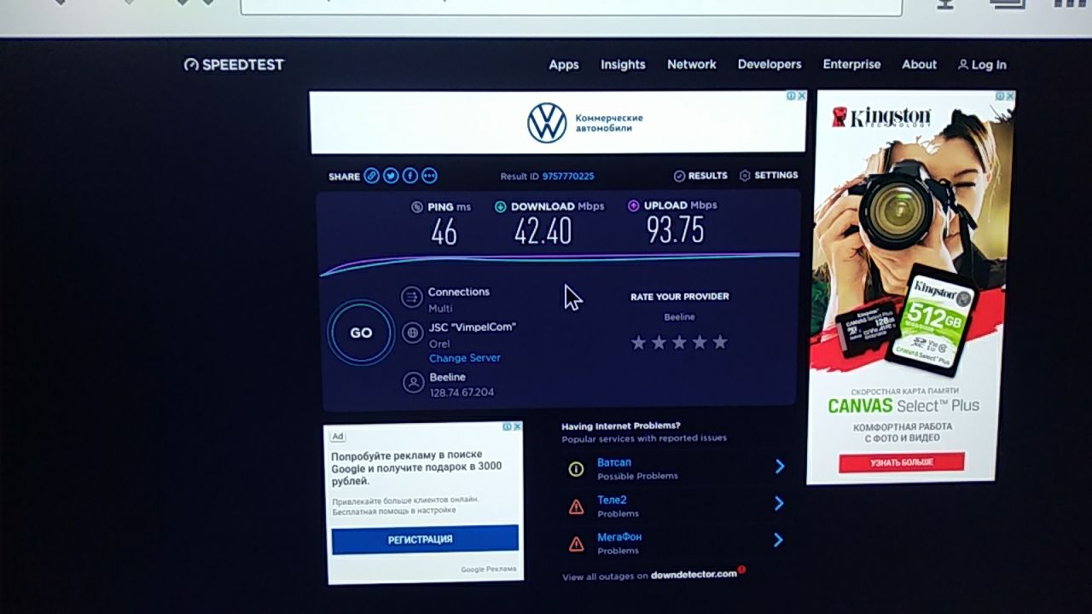This screenshot has width=1092, height=614.
Task: Click Теле2 warning triangle icon
Action: (576, 507)
